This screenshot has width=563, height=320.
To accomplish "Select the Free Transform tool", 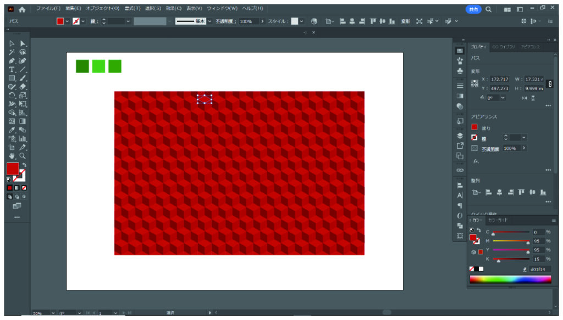I will pos(23,104).
